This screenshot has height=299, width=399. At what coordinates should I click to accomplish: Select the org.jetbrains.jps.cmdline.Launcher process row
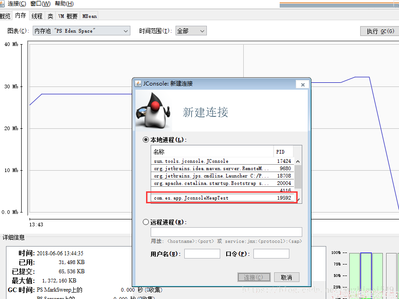point(223,176)
